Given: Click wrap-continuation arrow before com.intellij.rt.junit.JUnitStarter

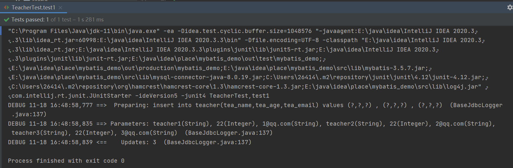Looking at the screenshot, I should [10, 97].
